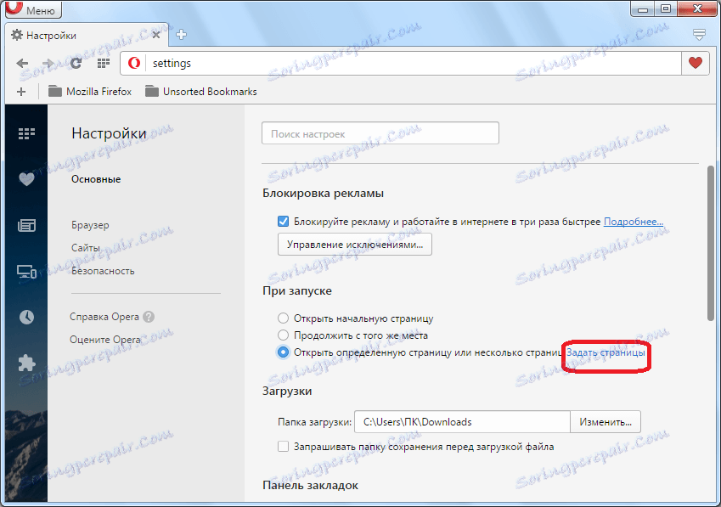Open Unsorted Bookmarks folder
Screen dimensions: 721x507
[x=201, y=92]
